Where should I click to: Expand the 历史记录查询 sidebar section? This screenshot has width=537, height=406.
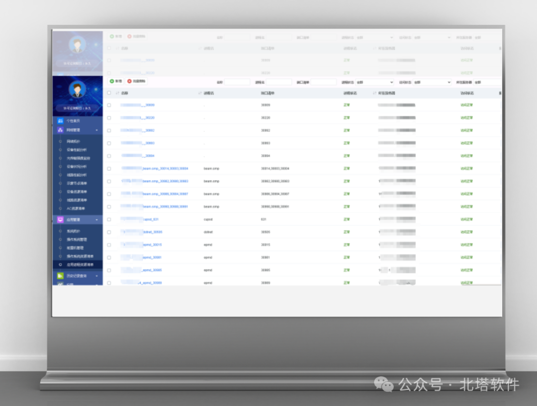click(96, 276)
